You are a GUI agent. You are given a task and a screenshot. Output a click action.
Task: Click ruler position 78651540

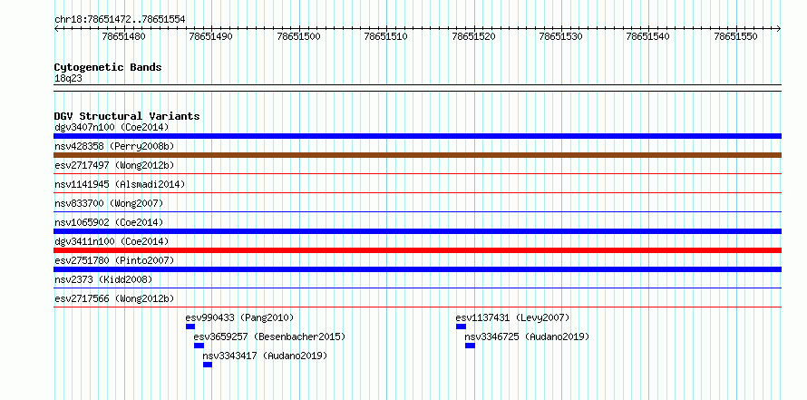pos(648,36)
